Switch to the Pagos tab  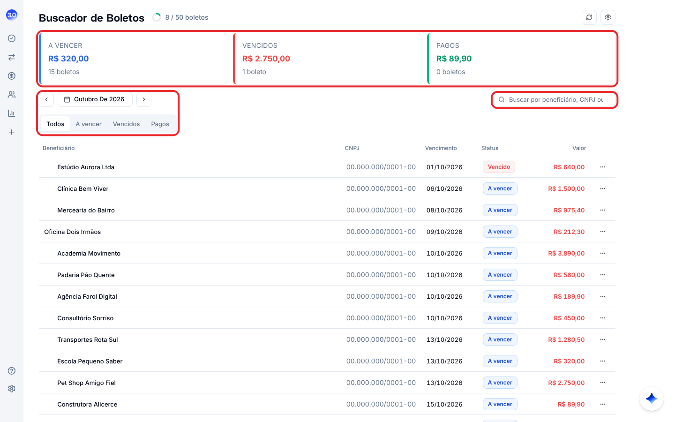160,124
